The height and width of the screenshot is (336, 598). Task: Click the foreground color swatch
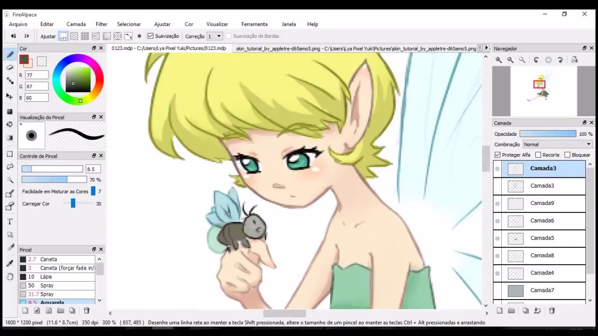pyautogui.click(x=24, y=60)
